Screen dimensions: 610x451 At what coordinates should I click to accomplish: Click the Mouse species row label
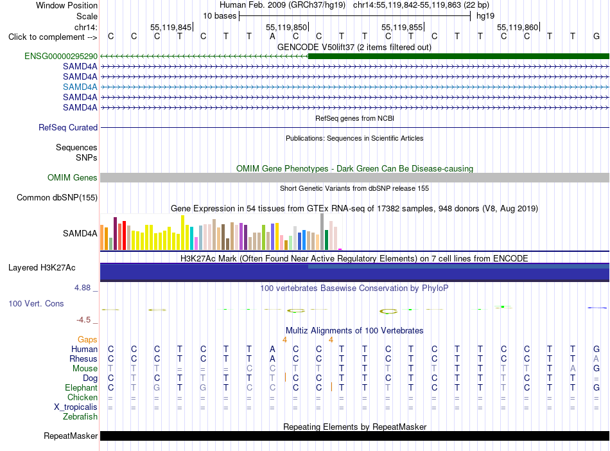85,368
